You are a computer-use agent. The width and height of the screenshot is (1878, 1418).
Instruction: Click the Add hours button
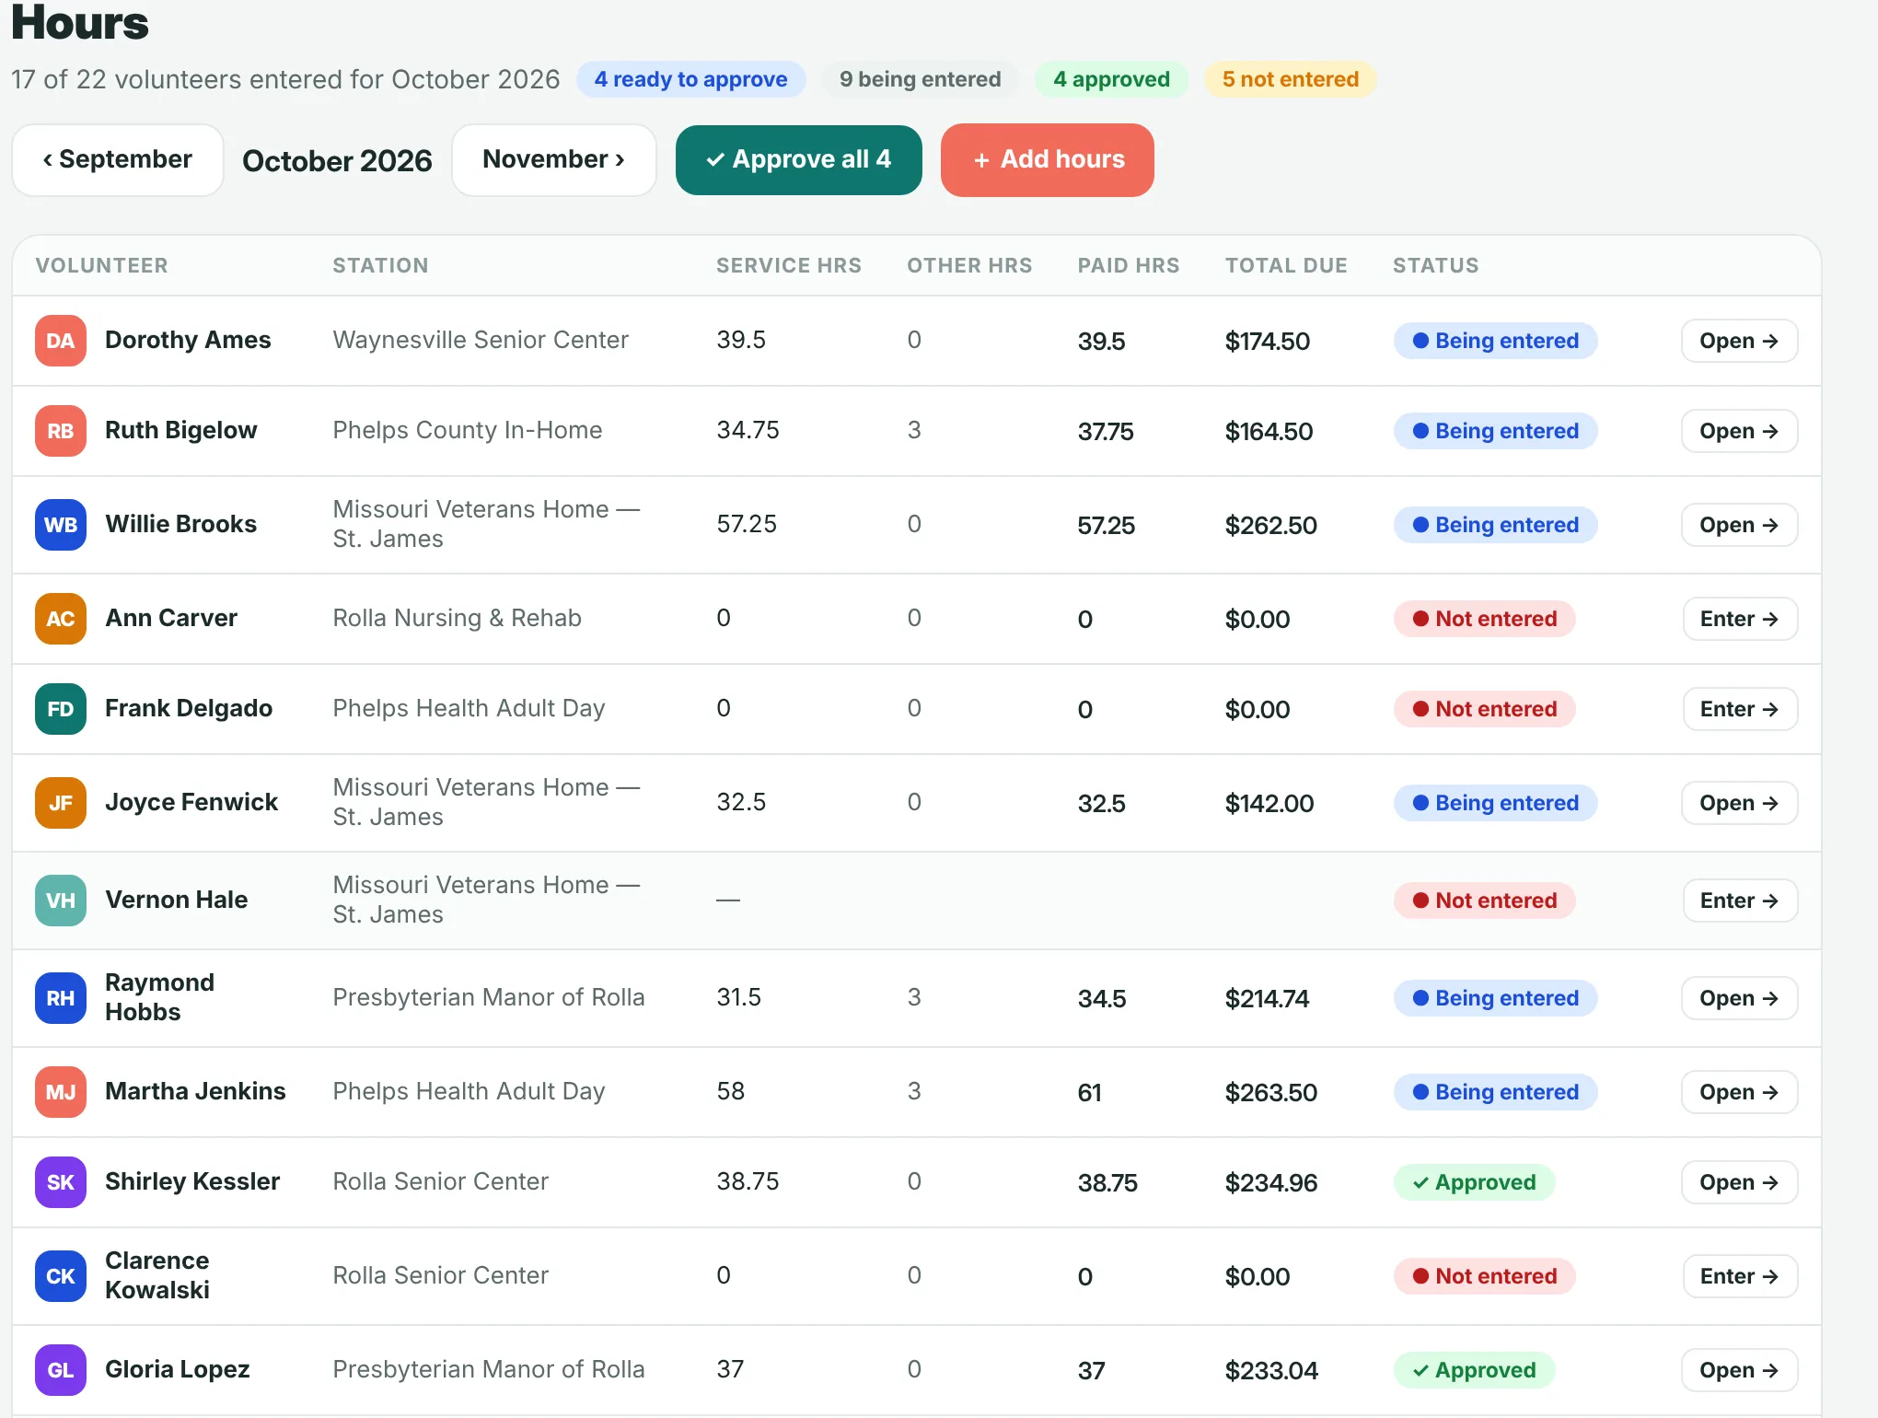point(1048,160)
